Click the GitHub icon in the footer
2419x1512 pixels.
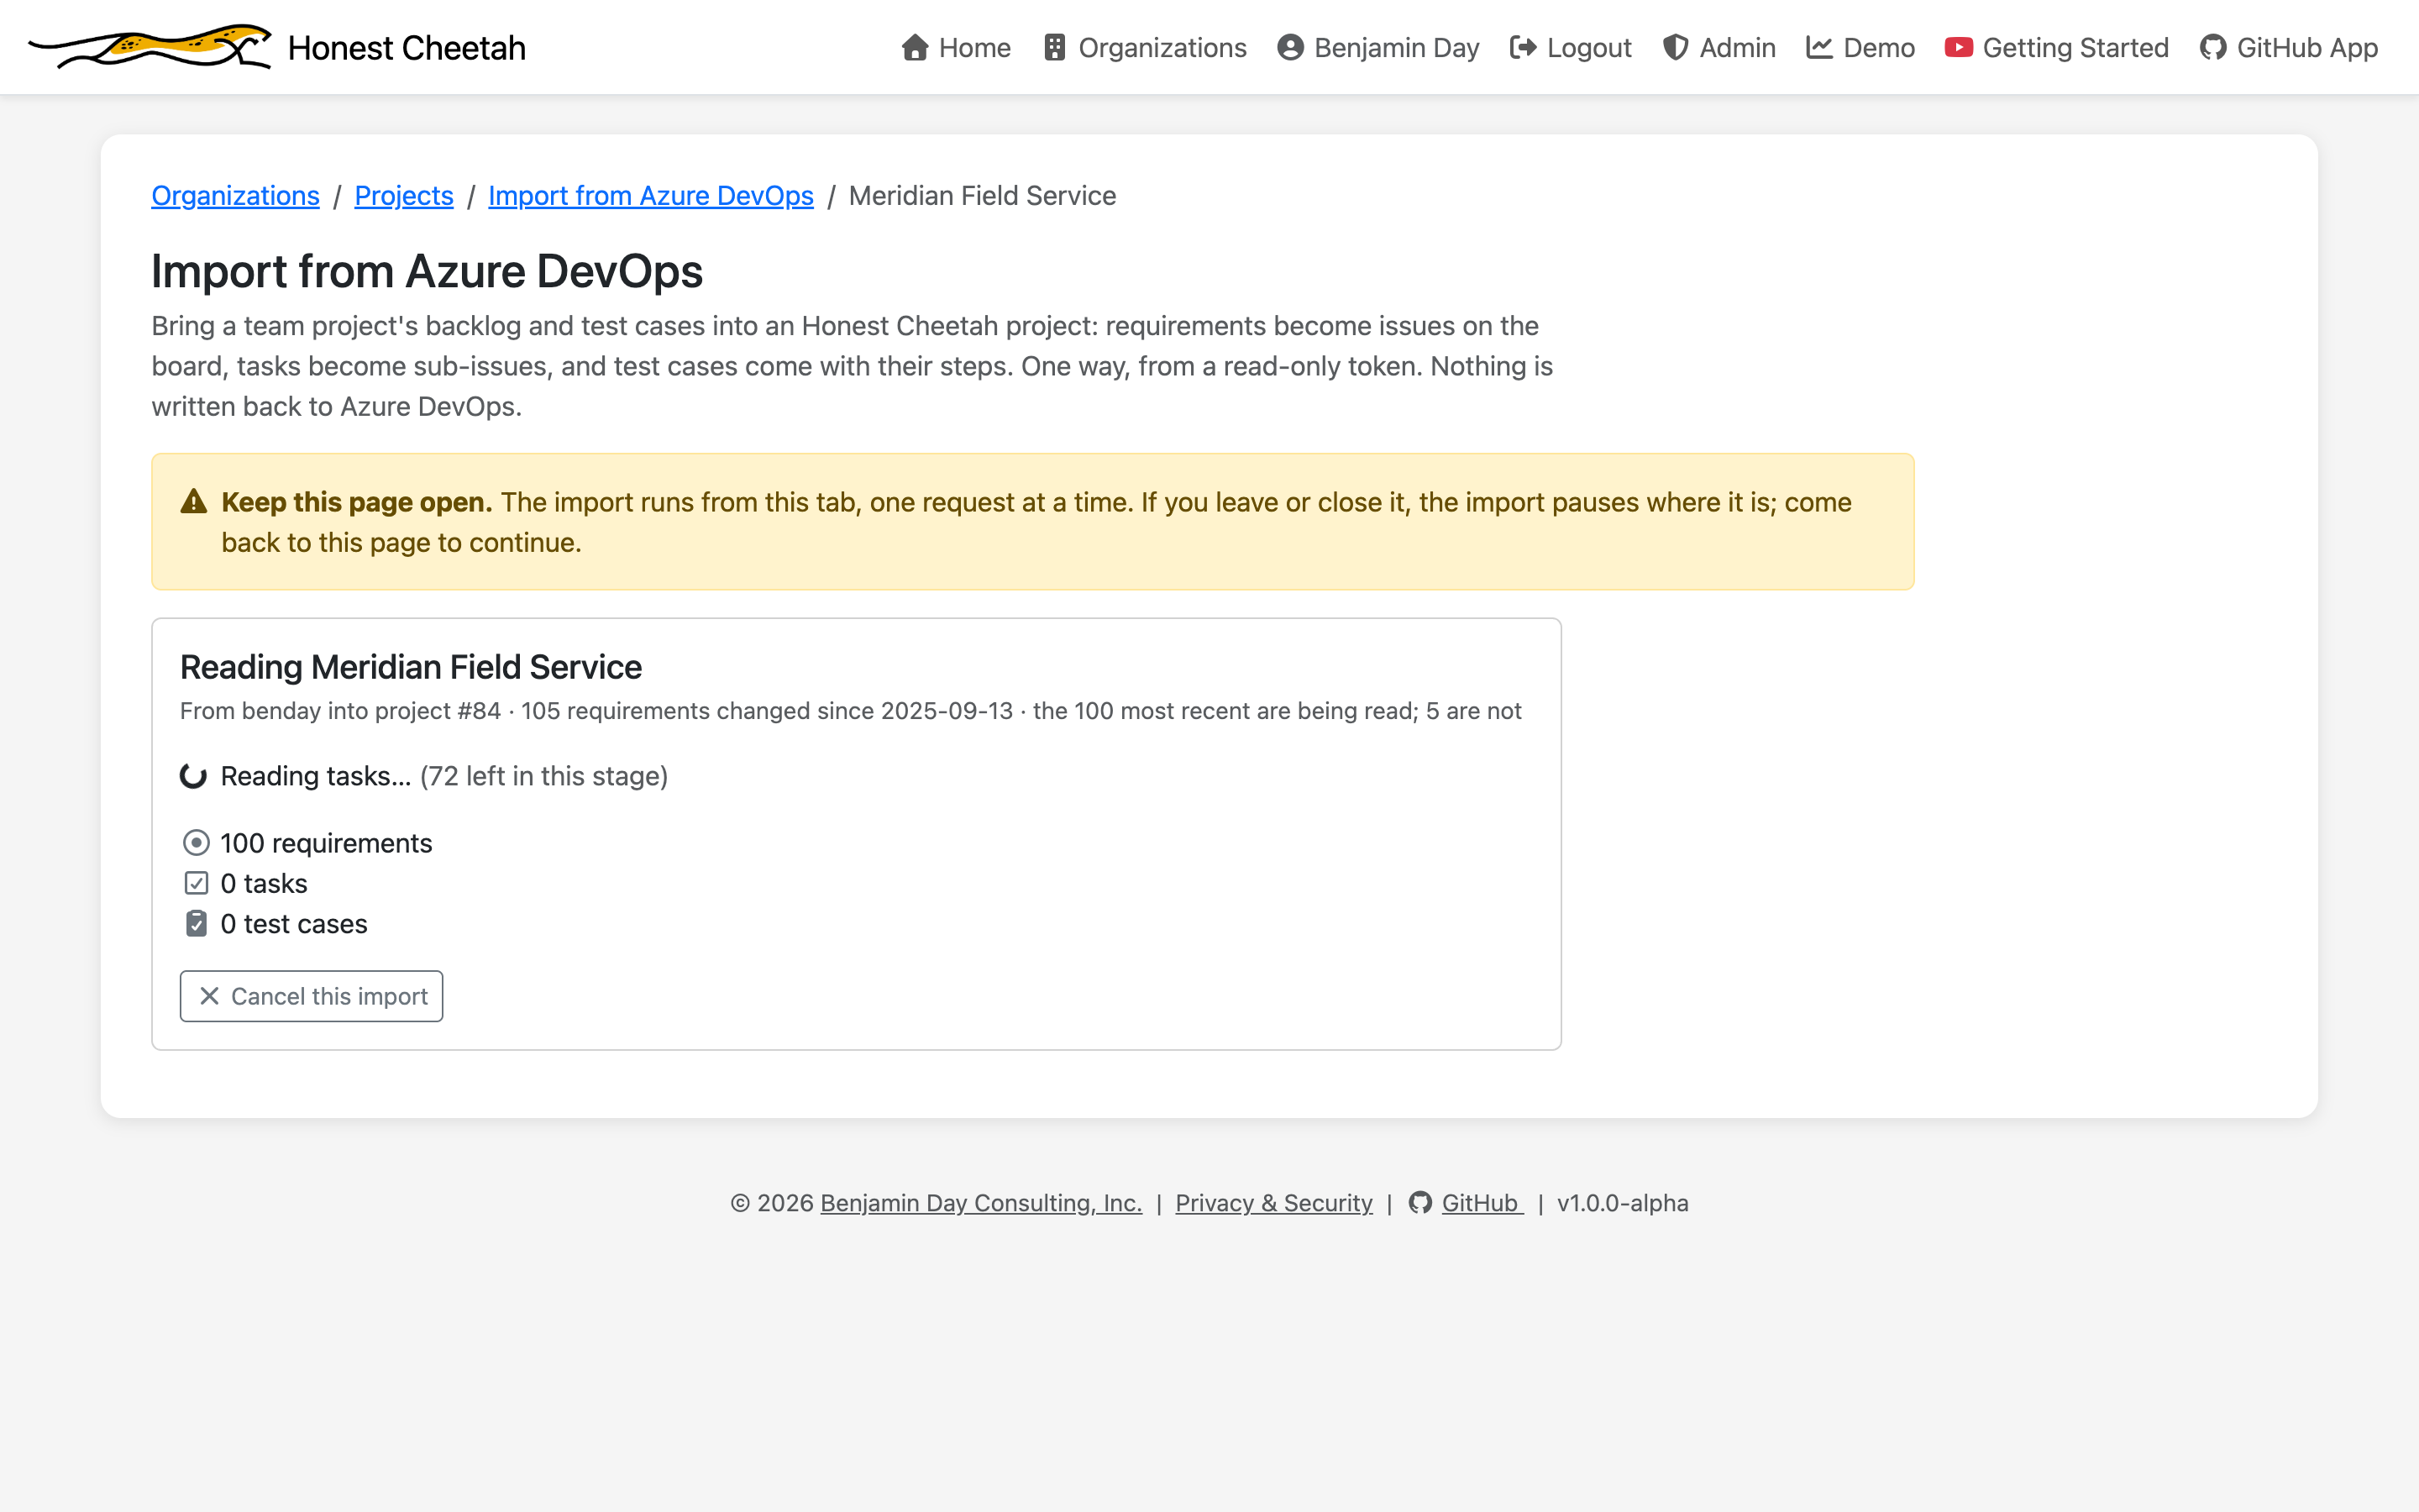1420,1203
